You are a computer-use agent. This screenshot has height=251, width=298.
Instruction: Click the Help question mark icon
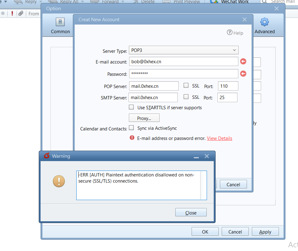point(230,33)
